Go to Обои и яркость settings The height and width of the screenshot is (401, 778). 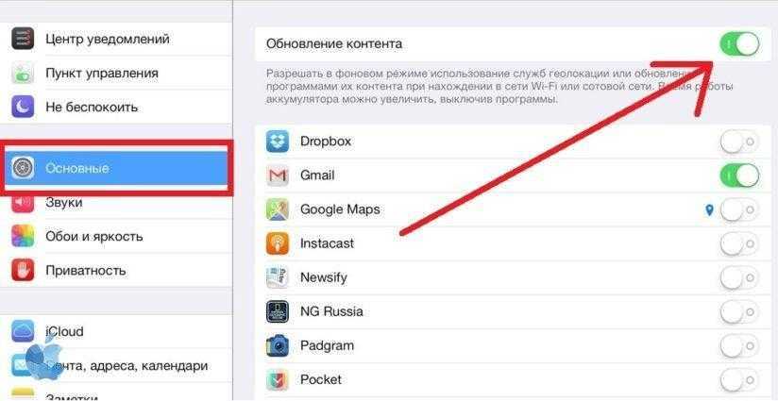pyautogui.click(x=116, y=236)
